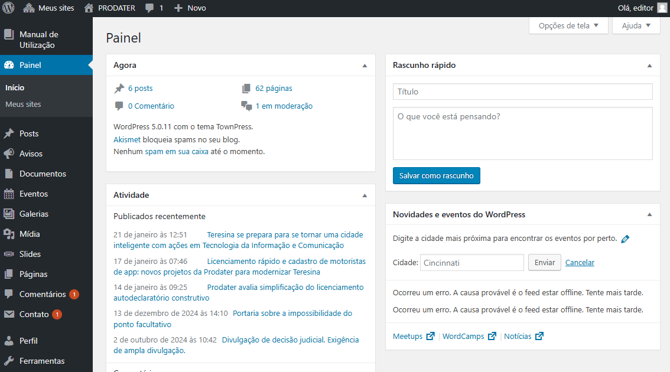Collapse the Atividade panel
The height and width of the screenshot is (372, 670).
tap(365, 195)
